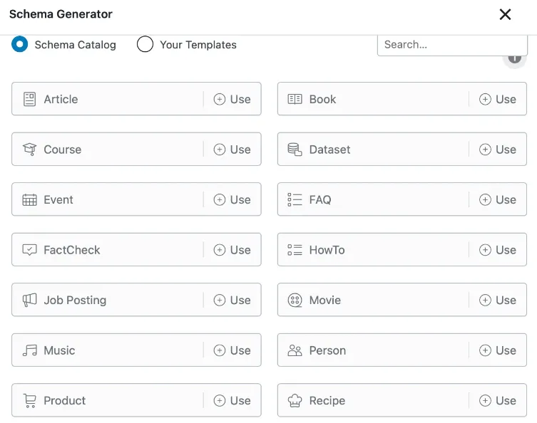Click the Job Posting megaphone icon
The width and height of the screenshot is (537, 423).
29,301
